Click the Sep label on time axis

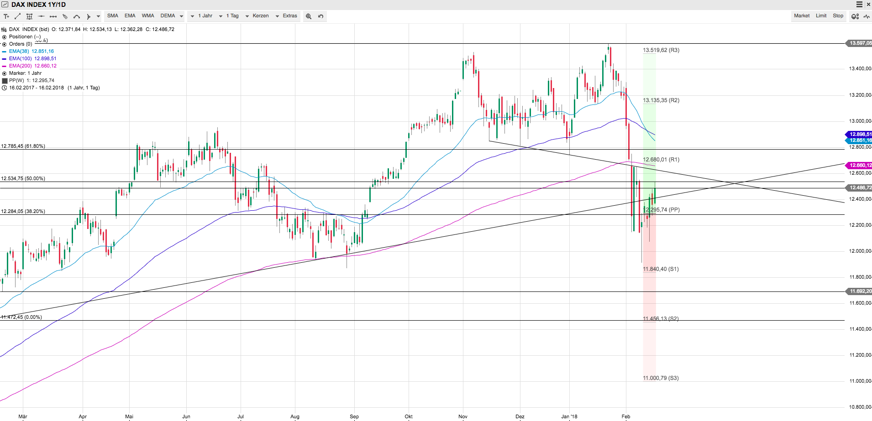click(x=354, y=416)
